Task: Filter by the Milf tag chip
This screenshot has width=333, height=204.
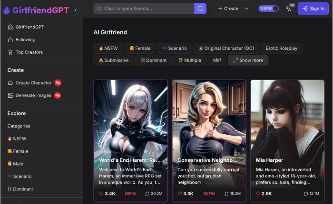Action: [217, 60]
